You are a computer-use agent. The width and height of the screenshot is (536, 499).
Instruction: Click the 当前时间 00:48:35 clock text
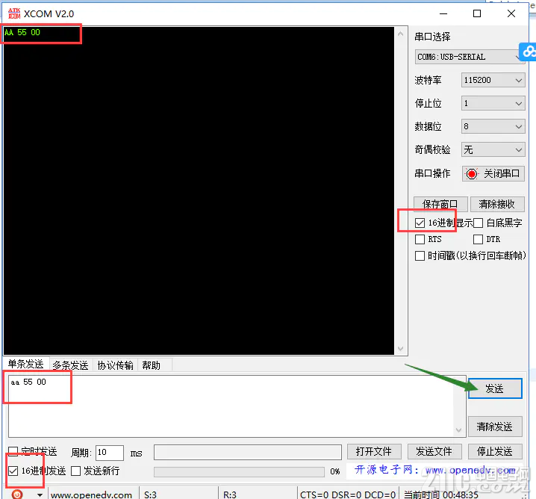[441, 495]
